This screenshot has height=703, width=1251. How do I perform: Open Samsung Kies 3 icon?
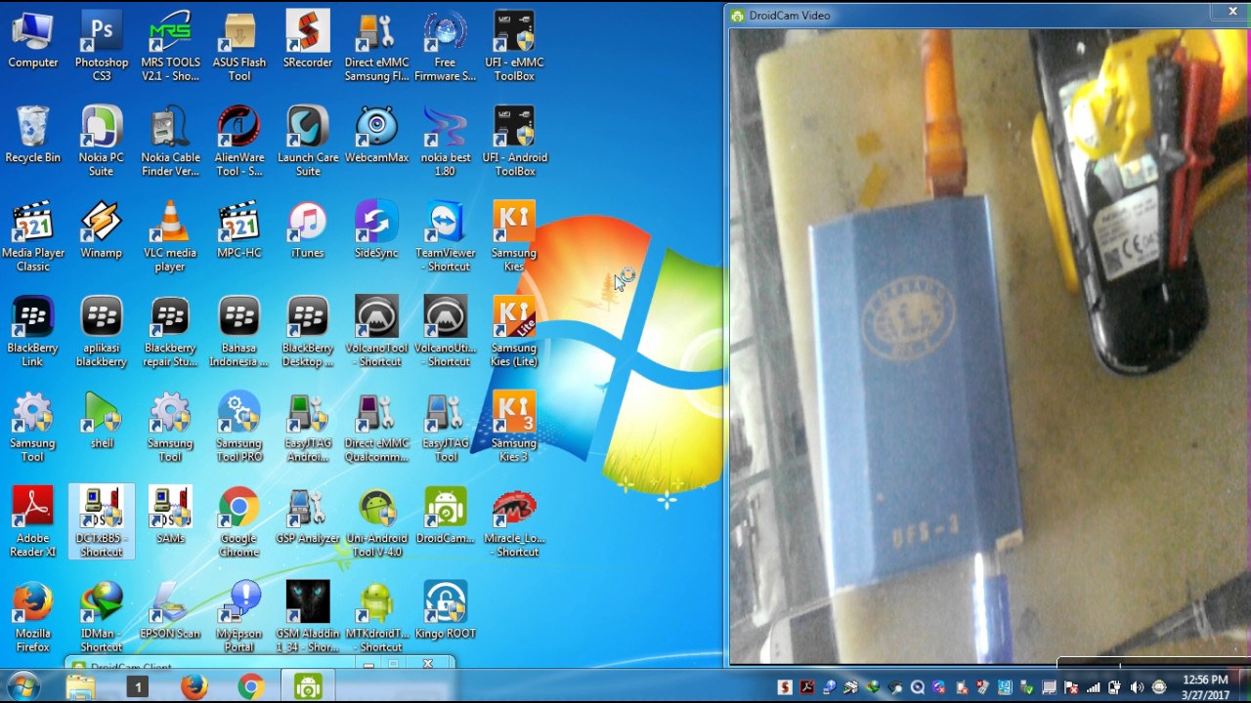(x=514, y=428)
